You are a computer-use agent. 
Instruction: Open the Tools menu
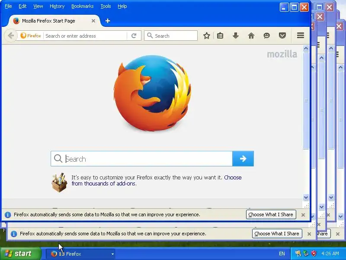(x=106, y=6)
